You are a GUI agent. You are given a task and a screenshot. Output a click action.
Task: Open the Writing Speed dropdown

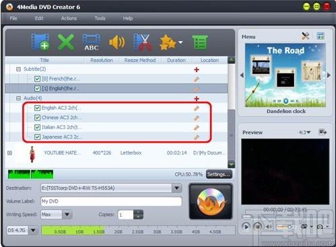click(67, 214)
